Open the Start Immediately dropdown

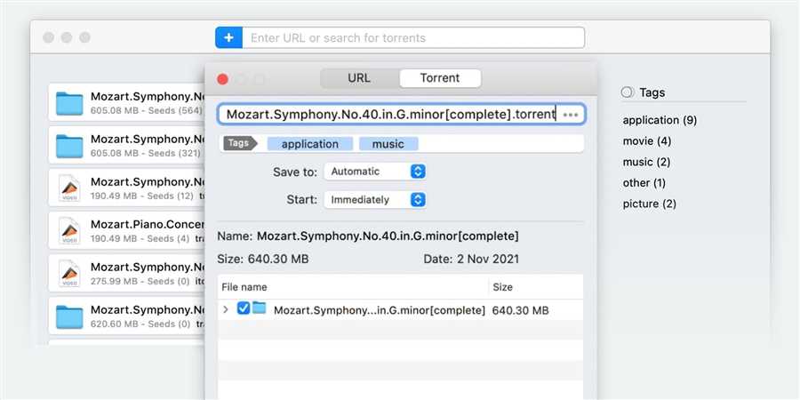[374, 200]
